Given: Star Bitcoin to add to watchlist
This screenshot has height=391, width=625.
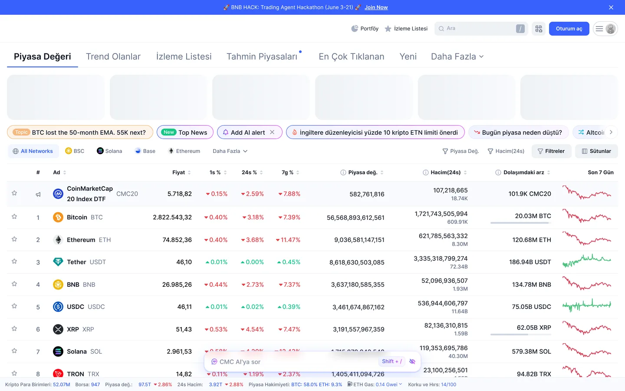Looking at the screenshot, I should pyautogui.click(x=14, y=216).
